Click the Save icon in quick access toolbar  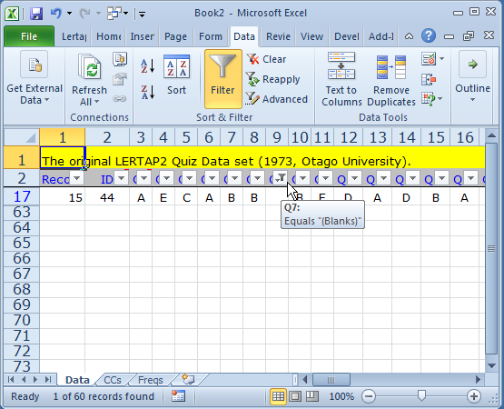[36, 14]
